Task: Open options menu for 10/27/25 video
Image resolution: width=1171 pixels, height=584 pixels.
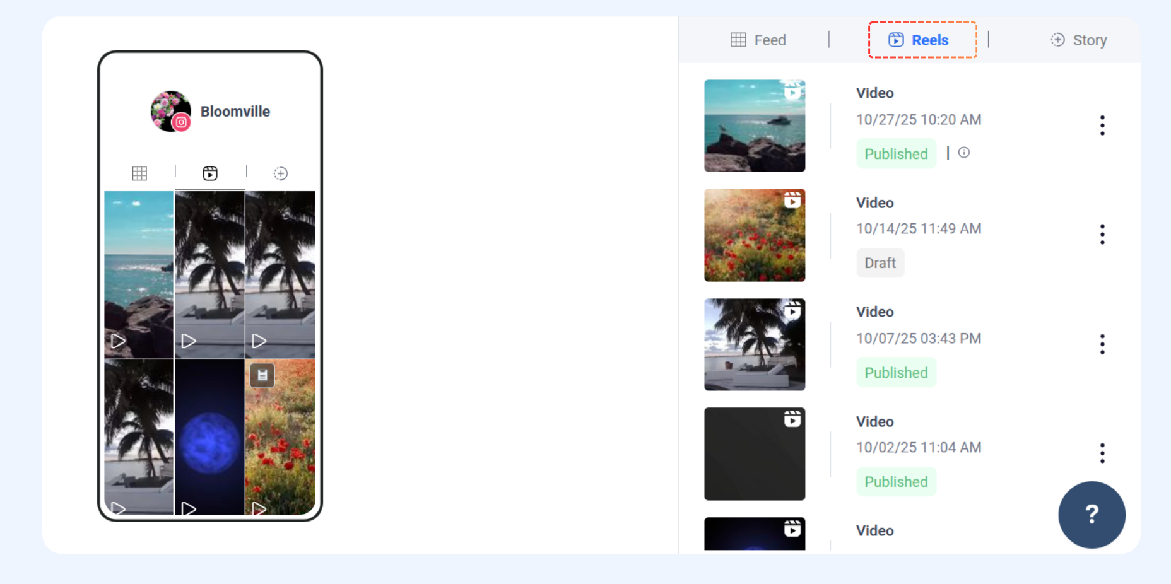Action: tap(1102, 126)
